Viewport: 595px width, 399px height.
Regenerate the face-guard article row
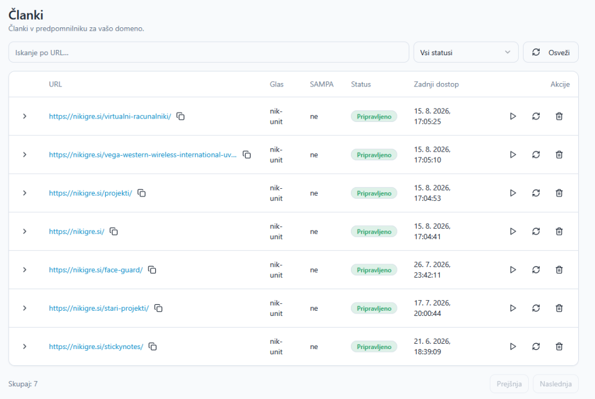coord(536,269)
